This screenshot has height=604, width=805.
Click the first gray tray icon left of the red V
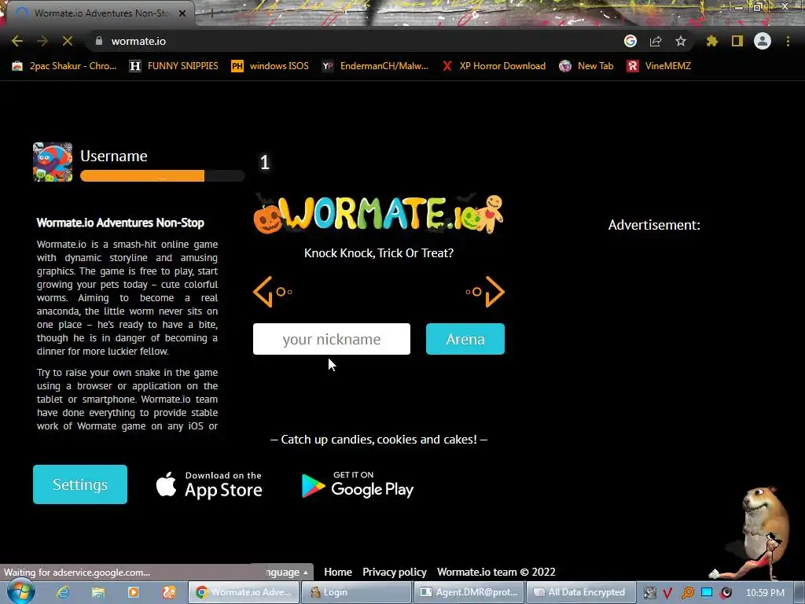coord(649,593)
